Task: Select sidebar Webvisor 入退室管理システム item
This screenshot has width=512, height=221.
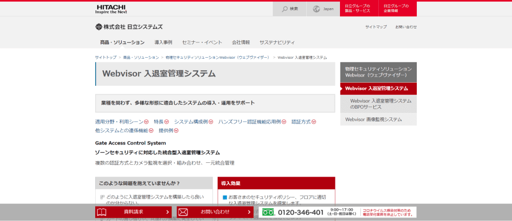Action: [x=378, y=88]
